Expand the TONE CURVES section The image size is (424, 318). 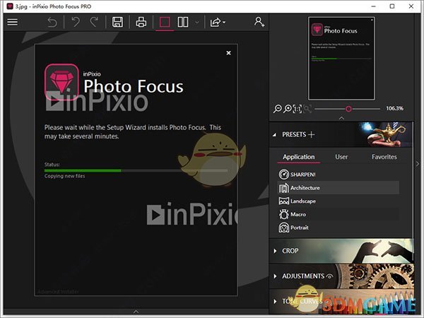click(x=276, y=301)
